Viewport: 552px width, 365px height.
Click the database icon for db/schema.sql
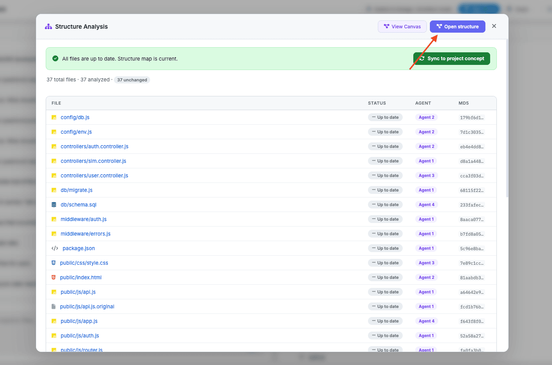(x=54, y=205)
